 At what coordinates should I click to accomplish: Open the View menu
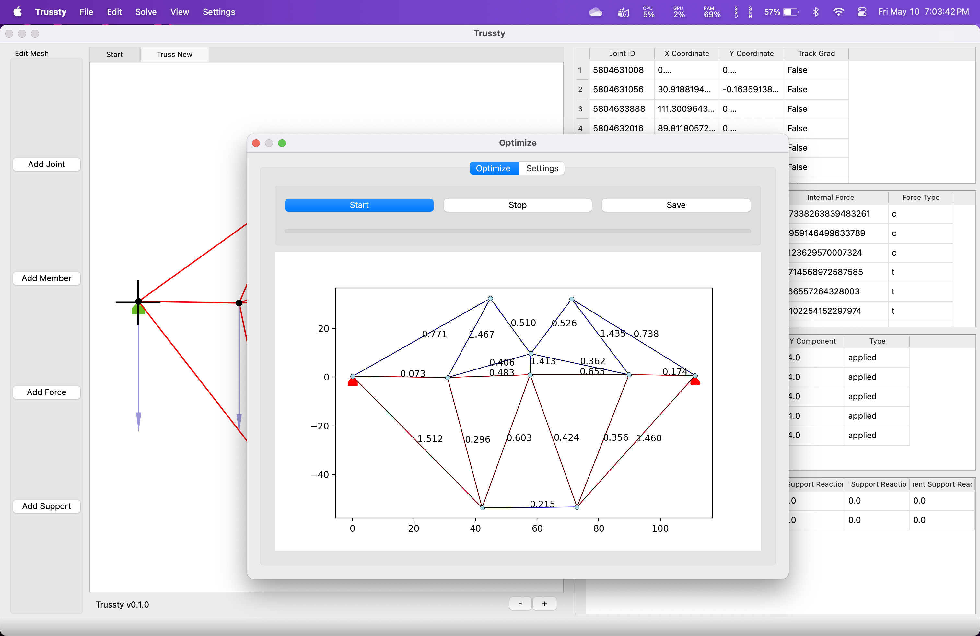click(180, 12)
